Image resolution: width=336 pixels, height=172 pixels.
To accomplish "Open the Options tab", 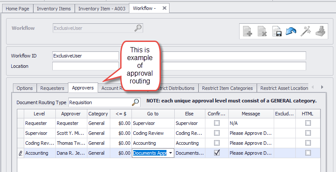I will (25, 88).
